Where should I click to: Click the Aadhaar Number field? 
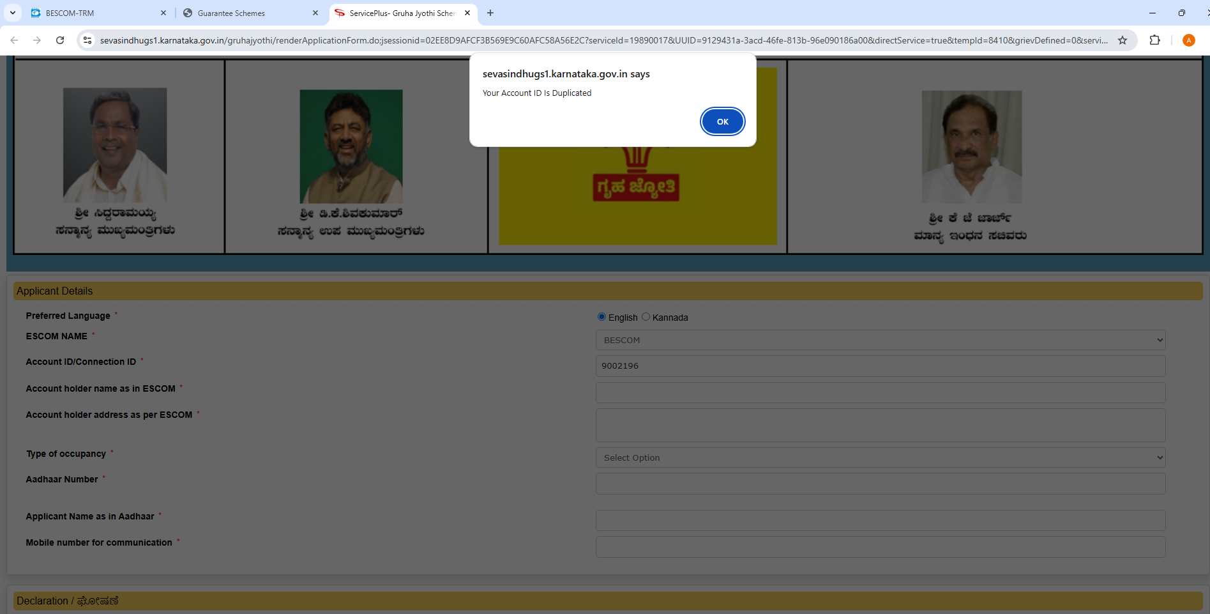point(881,484)
